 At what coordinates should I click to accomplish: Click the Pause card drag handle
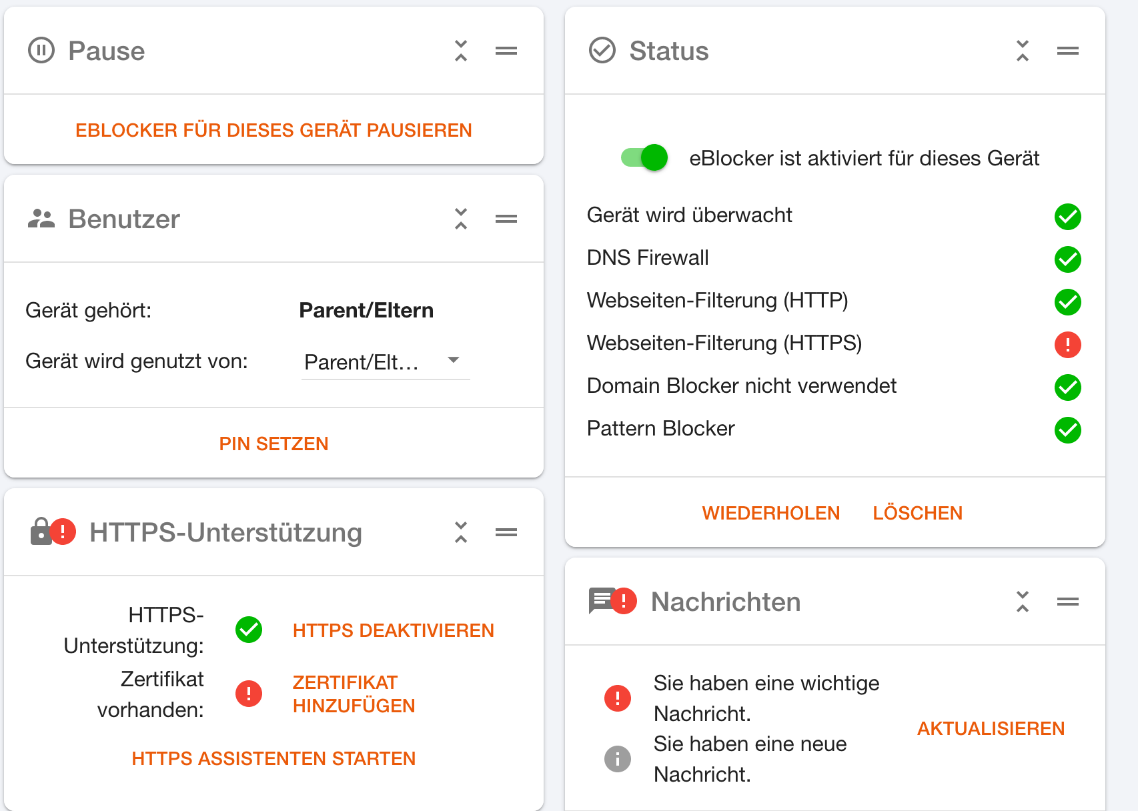pyautogui.click(x=506, y=51)
